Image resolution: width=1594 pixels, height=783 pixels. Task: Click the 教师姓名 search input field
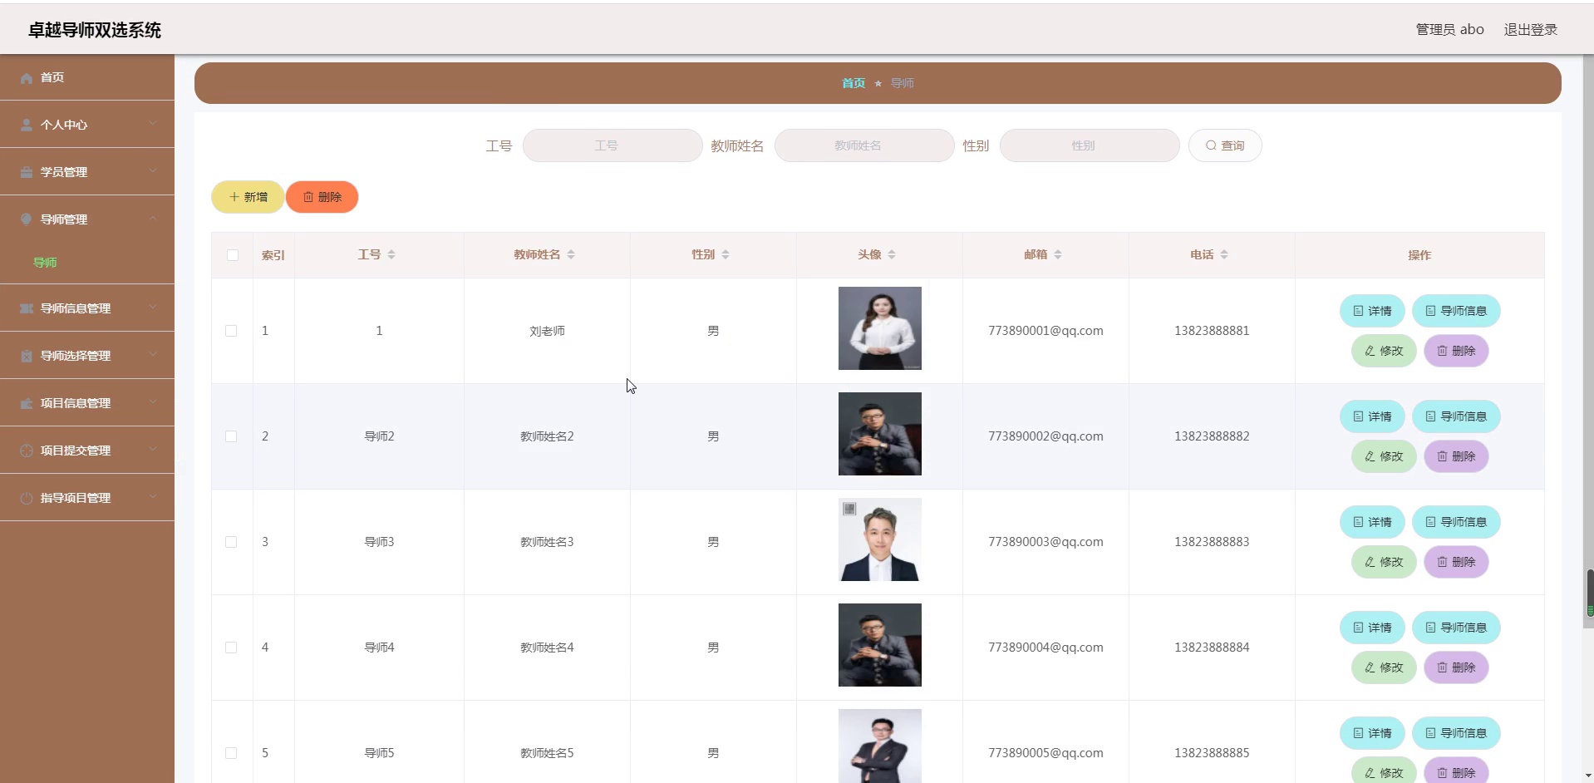click(x=864, y=145)
